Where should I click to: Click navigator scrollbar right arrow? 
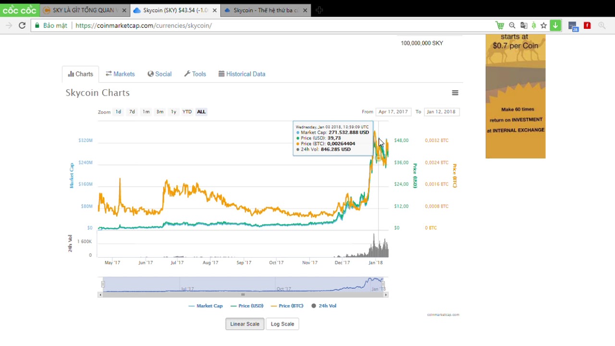(x=386, y=295)
